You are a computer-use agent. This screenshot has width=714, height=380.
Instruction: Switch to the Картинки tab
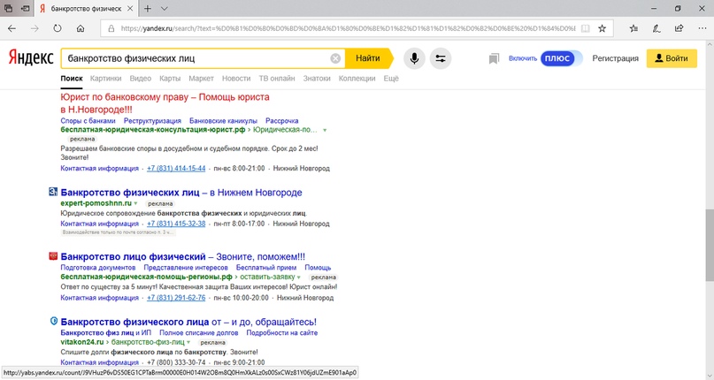[x=105, y=79]
